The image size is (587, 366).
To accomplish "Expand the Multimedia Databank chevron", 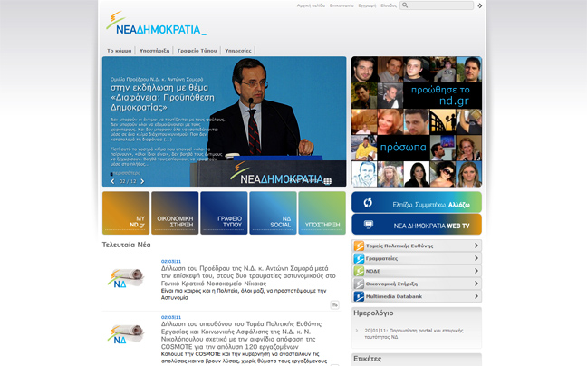I will coord(476,296).
